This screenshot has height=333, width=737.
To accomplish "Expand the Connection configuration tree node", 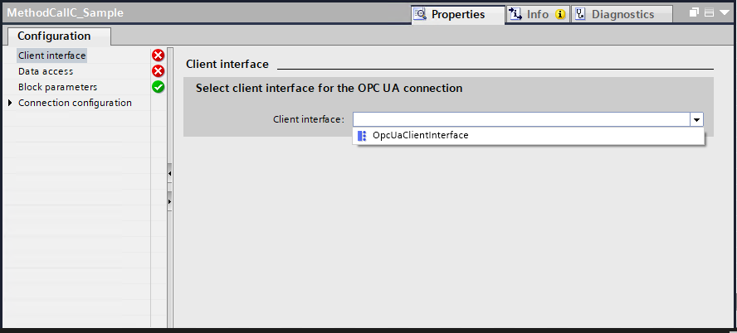I will [10, 103].
